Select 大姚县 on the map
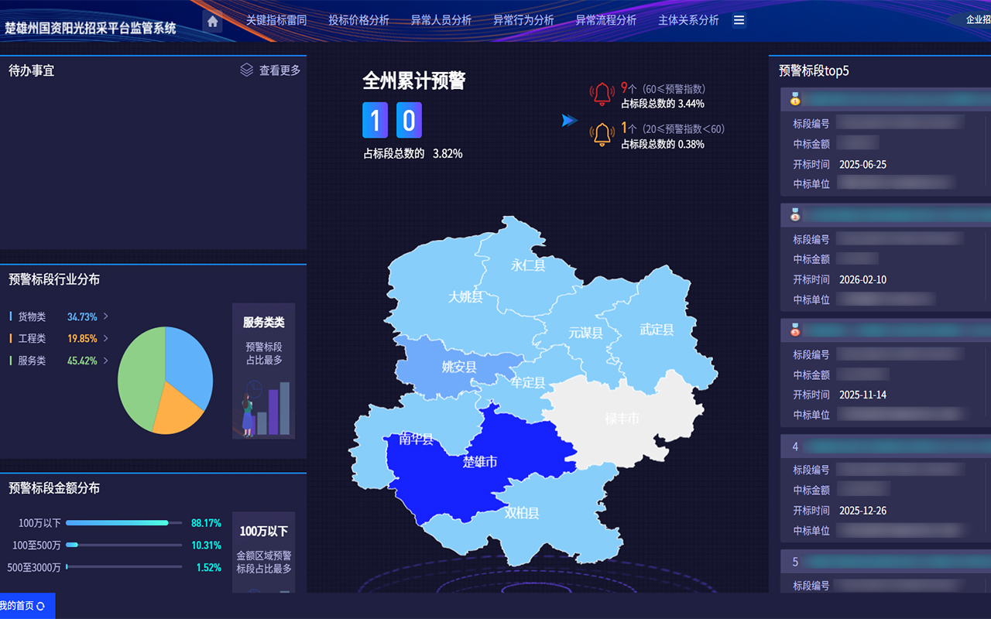 click(465, 296)
